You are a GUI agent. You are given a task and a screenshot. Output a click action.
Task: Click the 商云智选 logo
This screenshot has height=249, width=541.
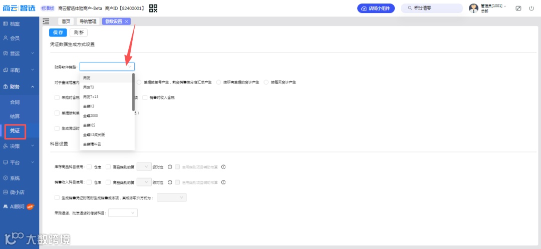(x=19, y=8)
